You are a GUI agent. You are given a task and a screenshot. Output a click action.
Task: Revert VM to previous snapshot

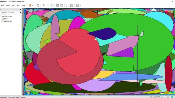pos(48,5)
